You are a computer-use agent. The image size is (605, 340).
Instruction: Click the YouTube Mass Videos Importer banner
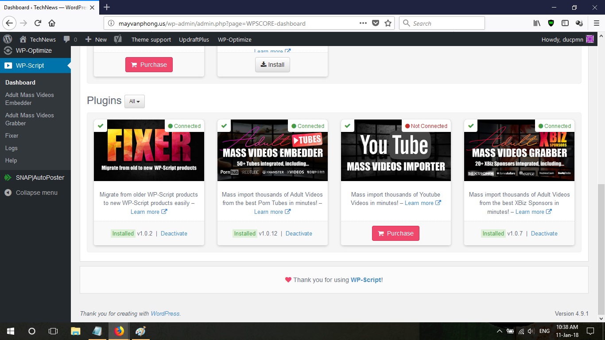pos(396,150)
